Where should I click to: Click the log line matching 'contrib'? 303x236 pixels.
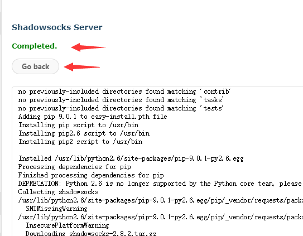[124, 91]
